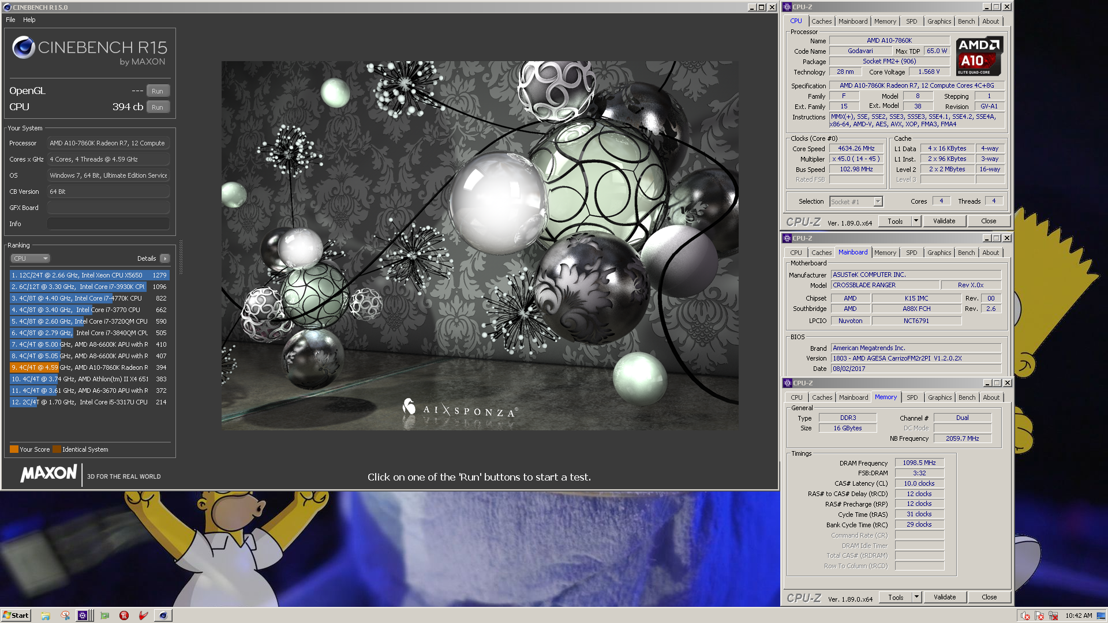Click the ranking Details arrow button
Viewport: 1108px width, 623px height.
coord(165,258)
